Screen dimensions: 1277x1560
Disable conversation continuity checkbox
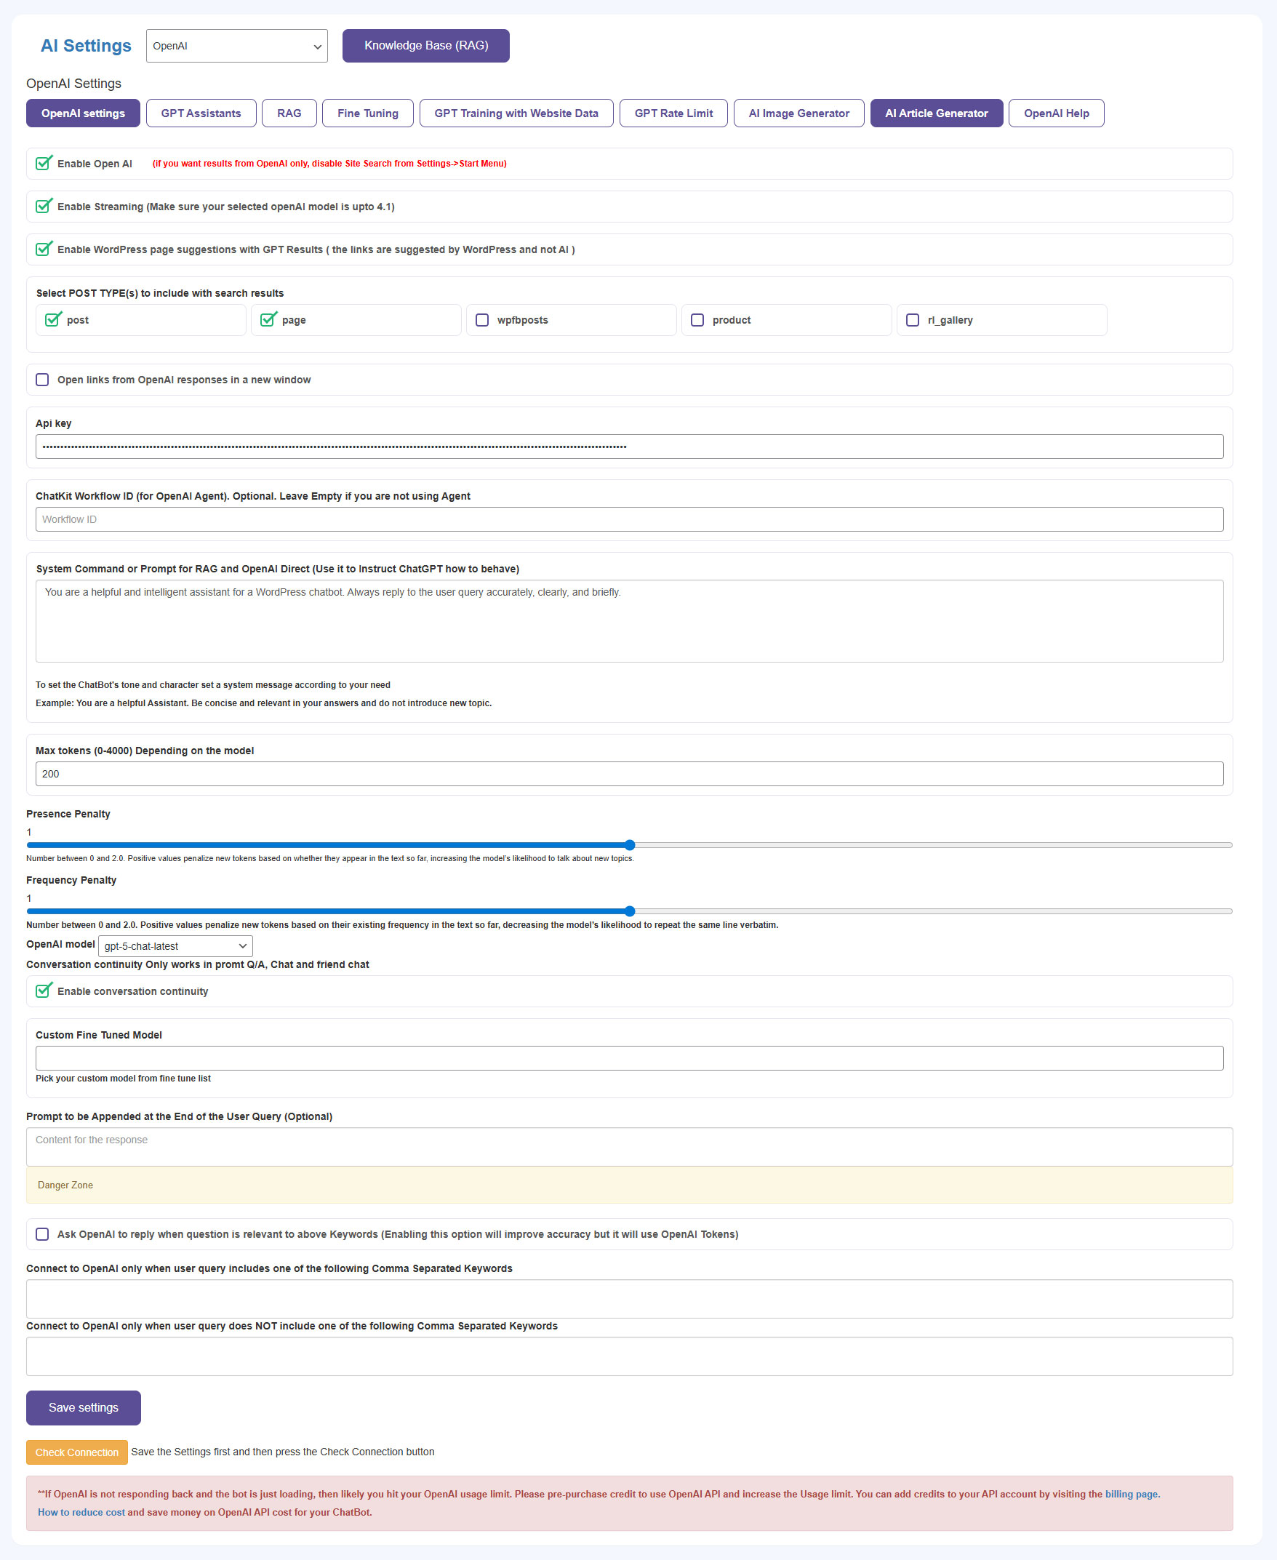44,991
